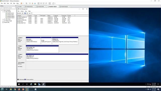
Task: Click the Disk 2 label box
Action: 21,57
